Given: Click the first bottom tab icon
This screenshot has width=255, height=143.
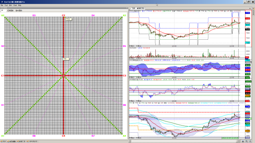Looking at the screenshot, I should pos(2,141).
